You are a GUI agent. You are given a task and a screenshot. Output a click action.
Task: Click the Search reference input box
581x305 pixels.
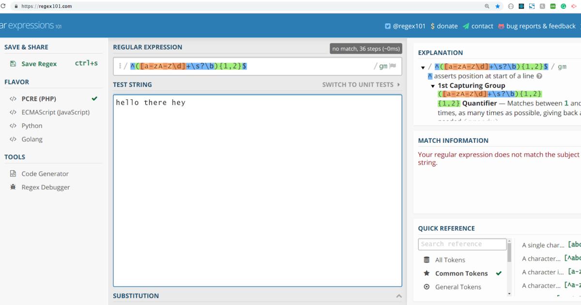[x=462, y=244]
